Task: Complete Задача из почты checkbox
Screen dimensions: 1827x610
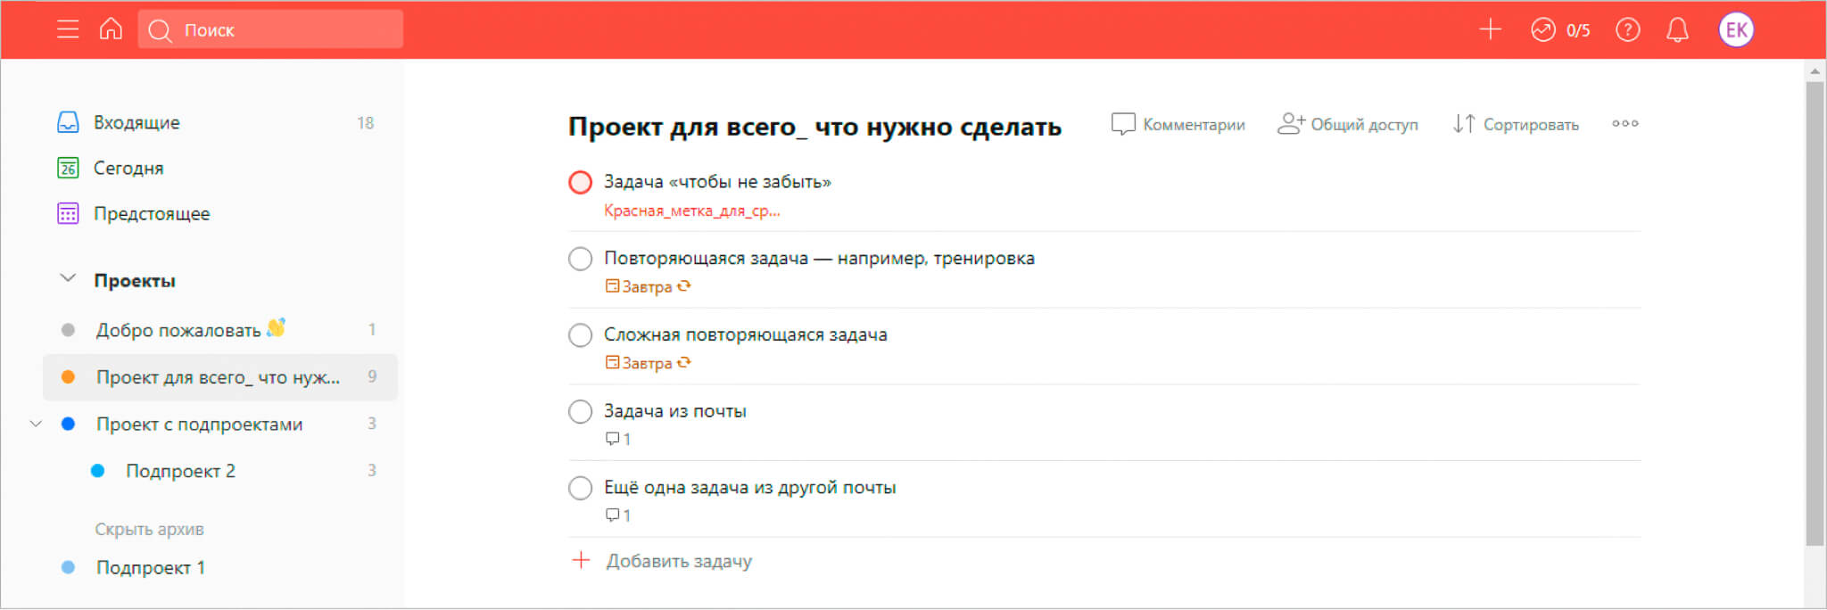Action: pos(580,411)
